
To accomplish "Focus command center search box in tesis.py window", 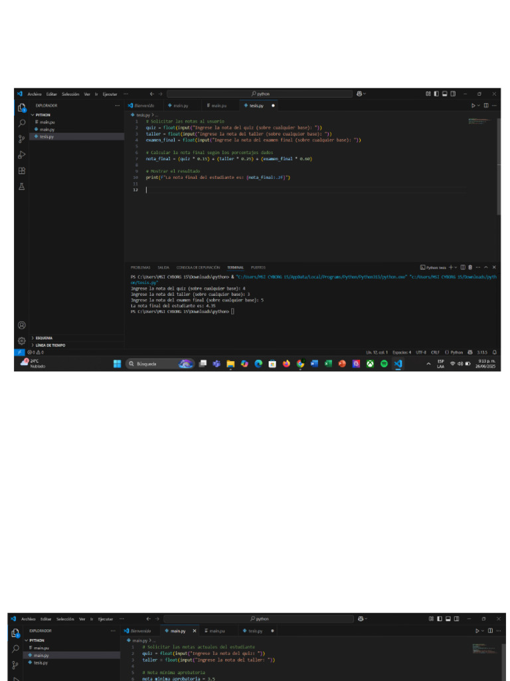I will (x=260, y=94).
